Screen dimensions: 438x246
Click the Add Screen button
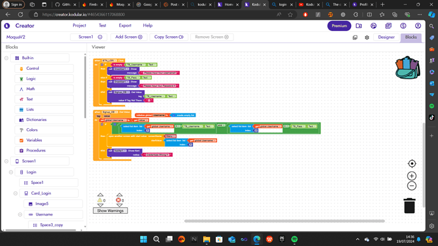coord(129,37)
